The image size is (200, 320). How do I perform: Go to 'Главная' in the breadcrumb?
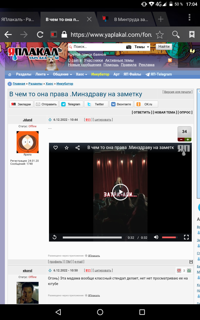pyautogui.click(x=19, y=84)
